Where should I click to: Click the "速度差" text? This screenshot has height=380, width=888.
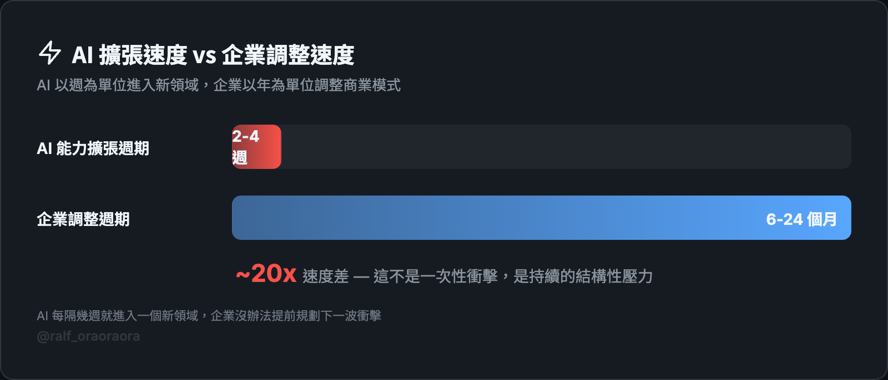click(x=326, y=276)
